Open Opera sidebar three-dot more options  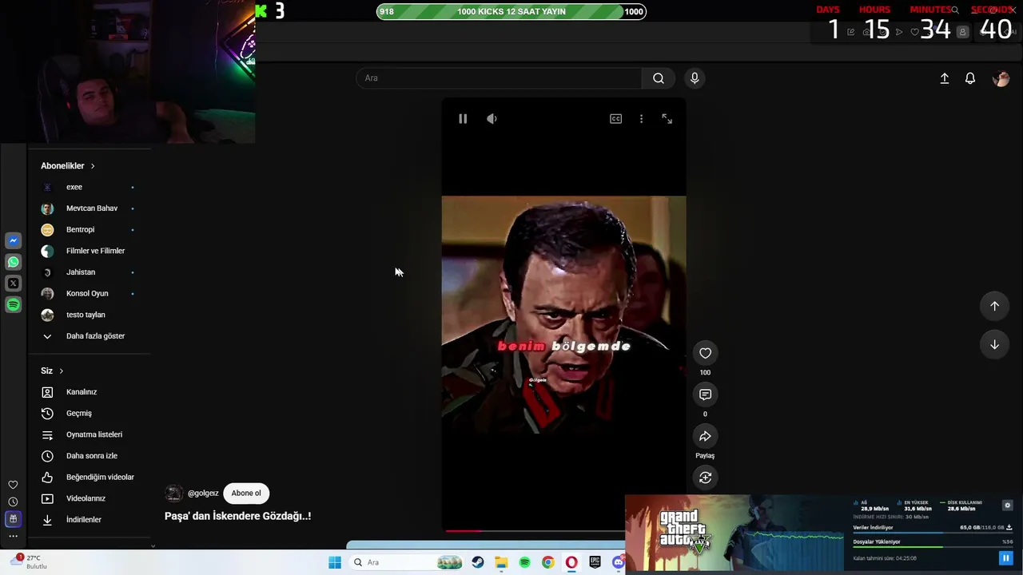coord(13,536)
